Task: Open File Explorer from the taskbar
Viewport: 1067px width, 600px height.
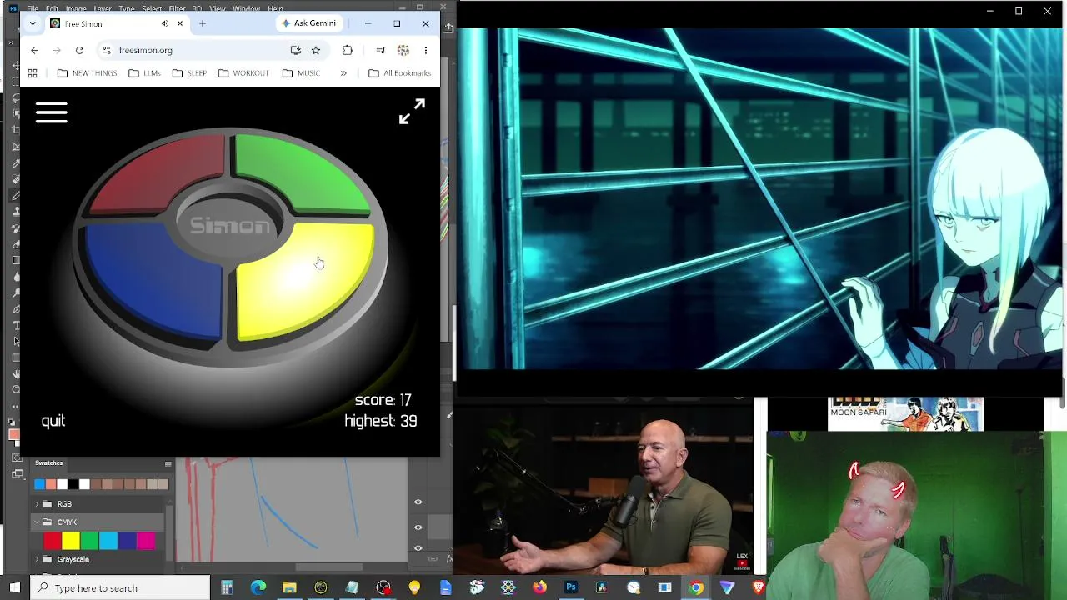Action: (289, 588)
